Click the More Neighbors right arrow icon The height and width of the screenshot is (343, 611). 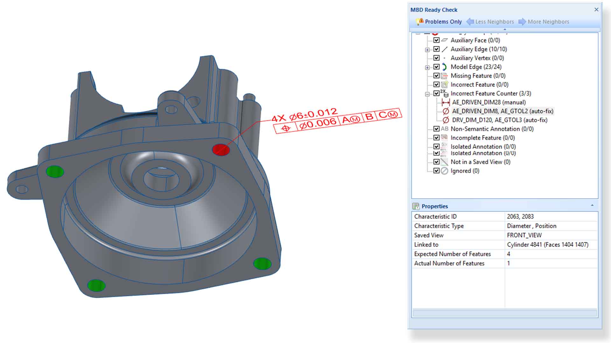click(522, 22)
